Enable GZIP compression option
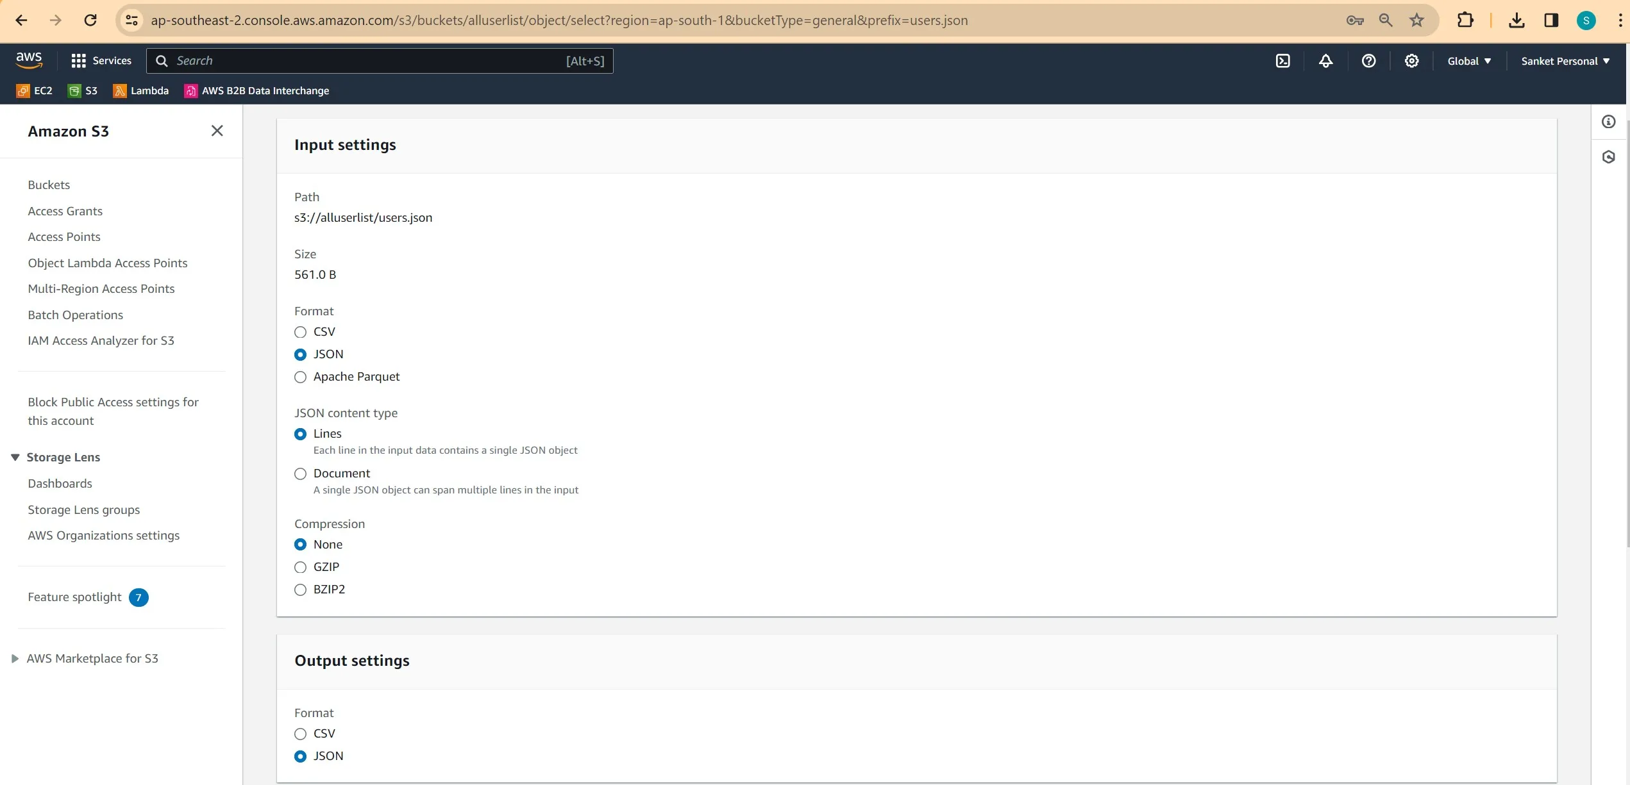 coord(301,566)
